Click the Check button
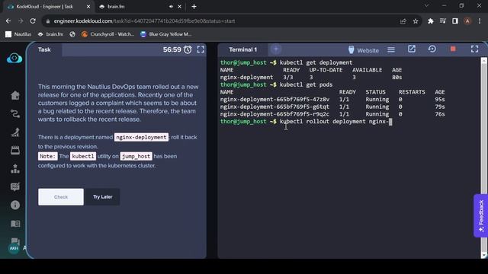This screenshot has height=274, width=488. (61, 197)
